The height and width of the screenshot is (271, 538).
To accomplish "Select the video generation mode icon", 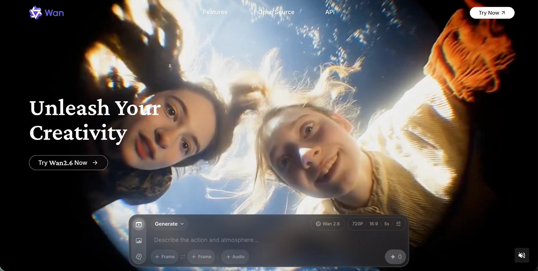I will point(139,224).
